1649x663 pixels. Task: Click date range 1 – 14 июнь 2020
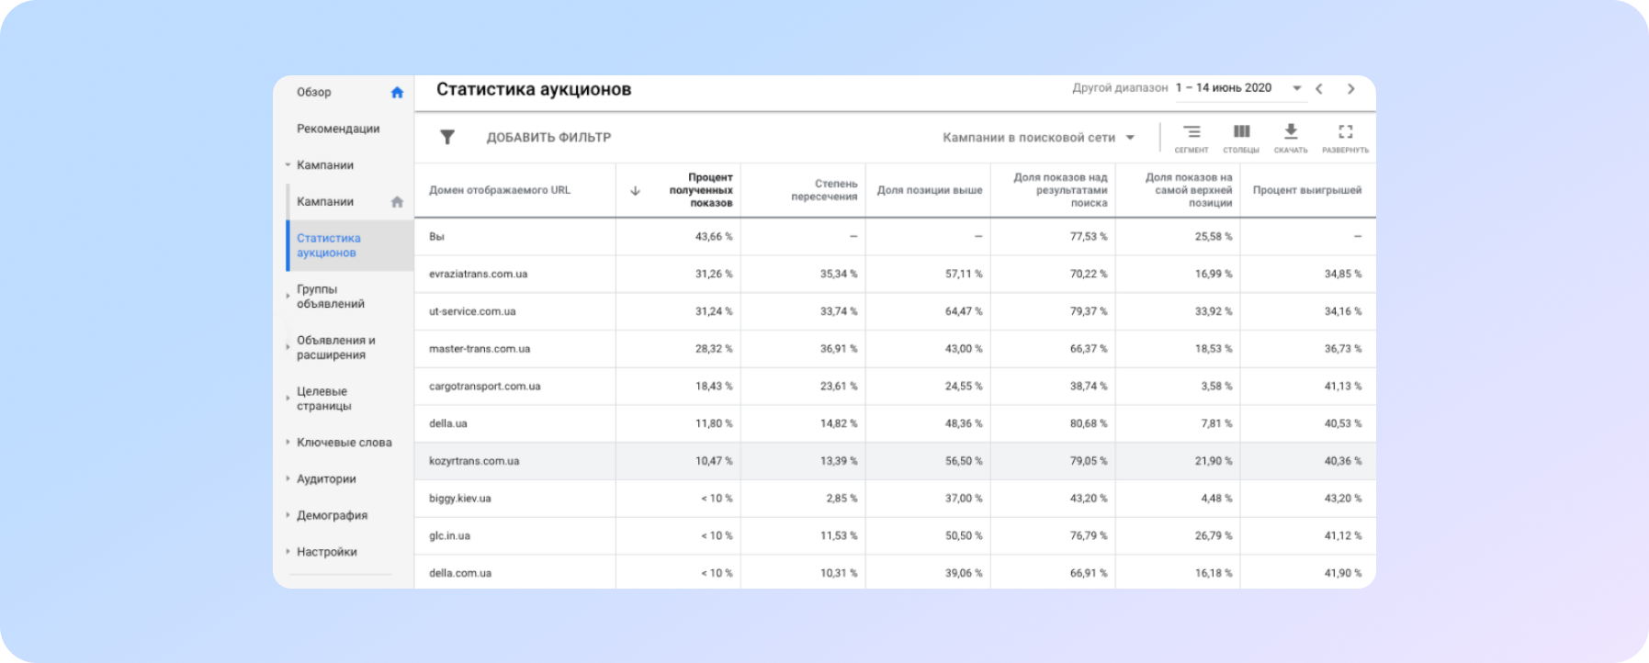point(1224,88)
